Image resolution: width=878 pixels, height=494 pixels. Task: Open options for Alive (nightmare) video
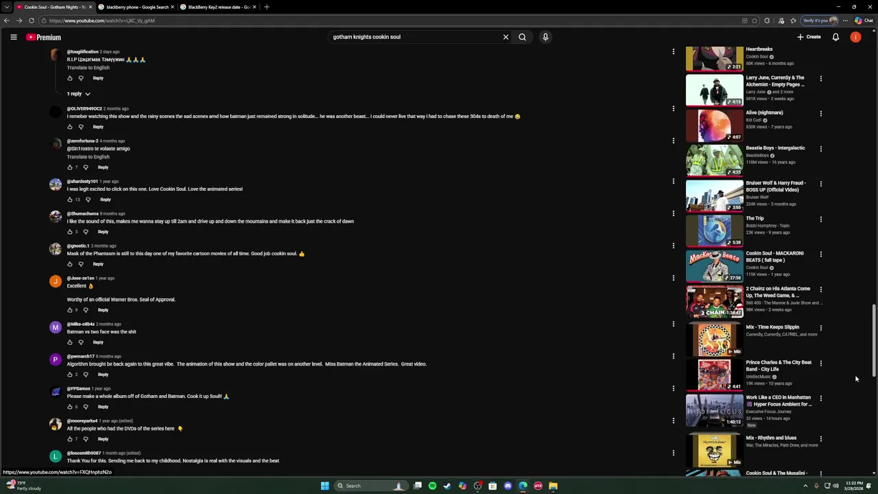pos(820,113)
